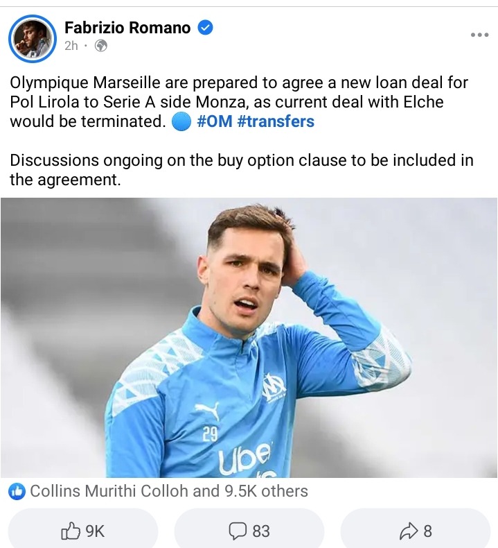Viewport: 498px width, 548px height.
Task: Click the 9K likes count
Action: click(95, 531)
